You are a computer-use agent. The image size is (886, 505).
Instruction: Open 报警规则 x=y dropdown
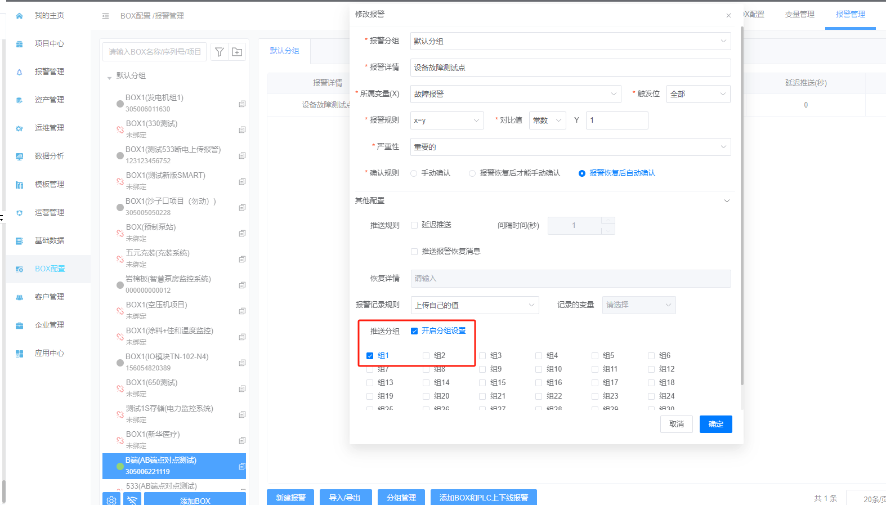[x=447, y=120]
